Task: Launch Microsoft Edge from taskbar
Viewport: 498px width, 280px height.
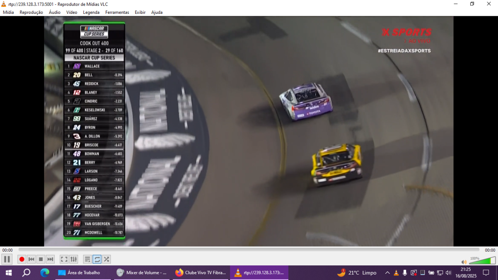Action: point(45,273)
